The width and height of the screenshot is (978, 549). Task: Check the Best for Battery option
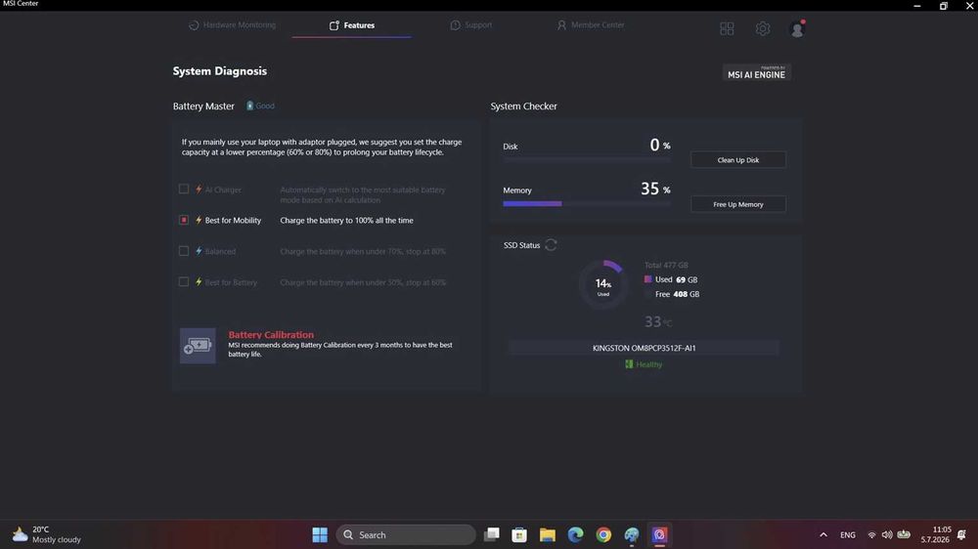pos(184,281)
